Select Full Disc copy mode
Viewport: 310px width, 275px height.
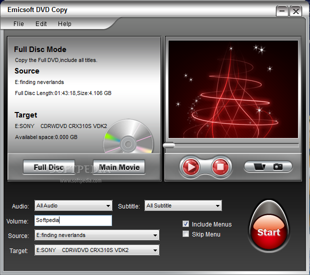49,167
